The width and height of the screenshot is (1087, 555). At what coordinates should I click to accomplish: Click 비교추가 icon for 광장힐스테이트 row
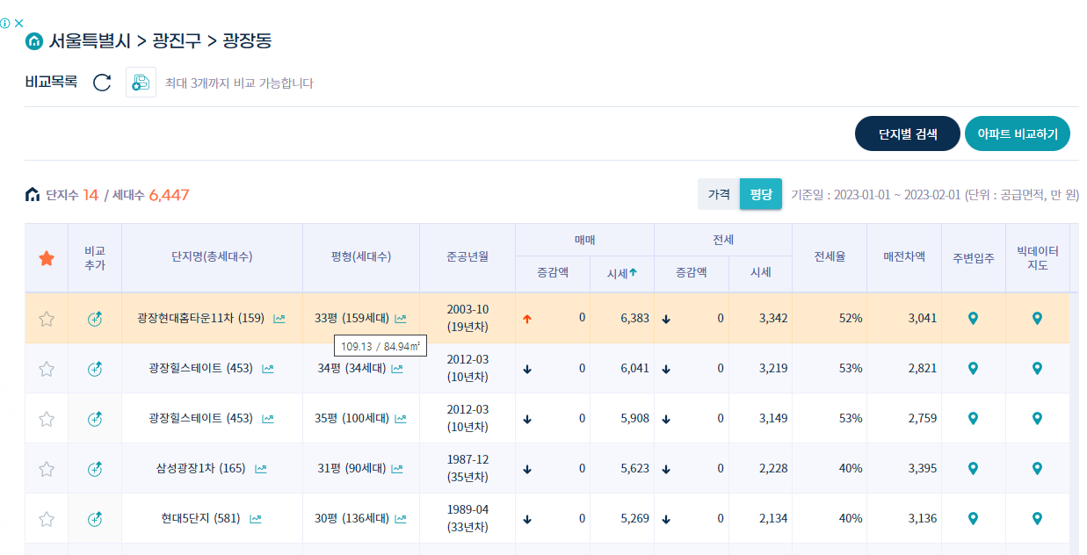(x=94, y=368)
